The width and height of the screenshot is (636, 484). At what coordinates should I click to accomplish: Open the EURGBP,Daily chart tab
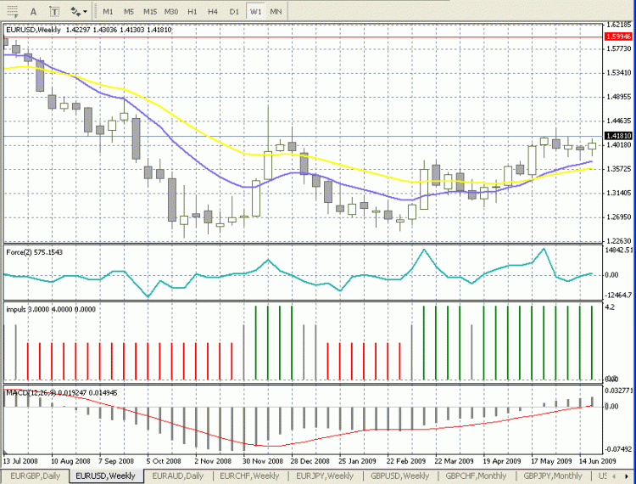coord(35,476)
